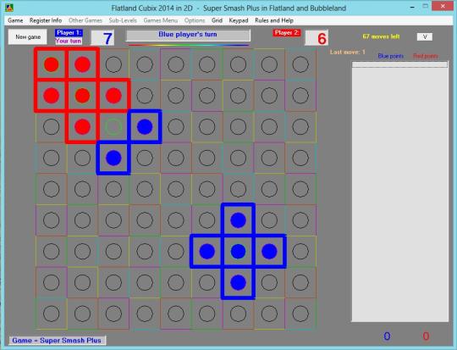
Task: Click the blue piece right of the green circle
Action: point(145,126)
